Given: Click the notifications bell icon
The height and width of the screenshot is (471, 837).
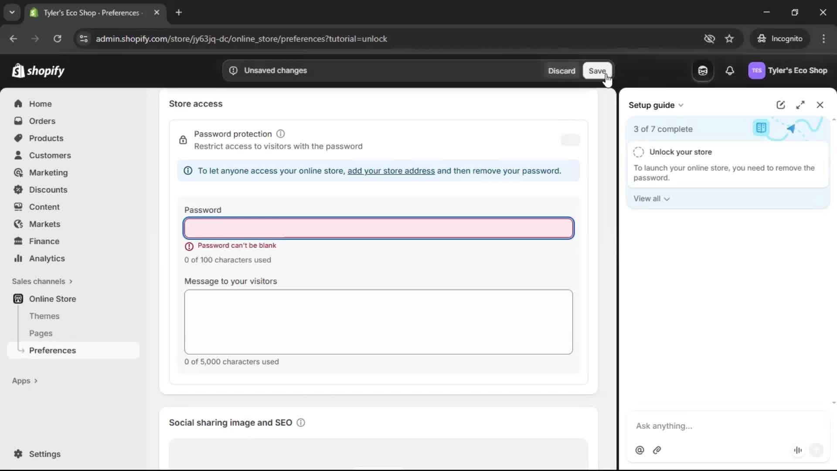Looking at the screenshot, I should coord(730,71).
